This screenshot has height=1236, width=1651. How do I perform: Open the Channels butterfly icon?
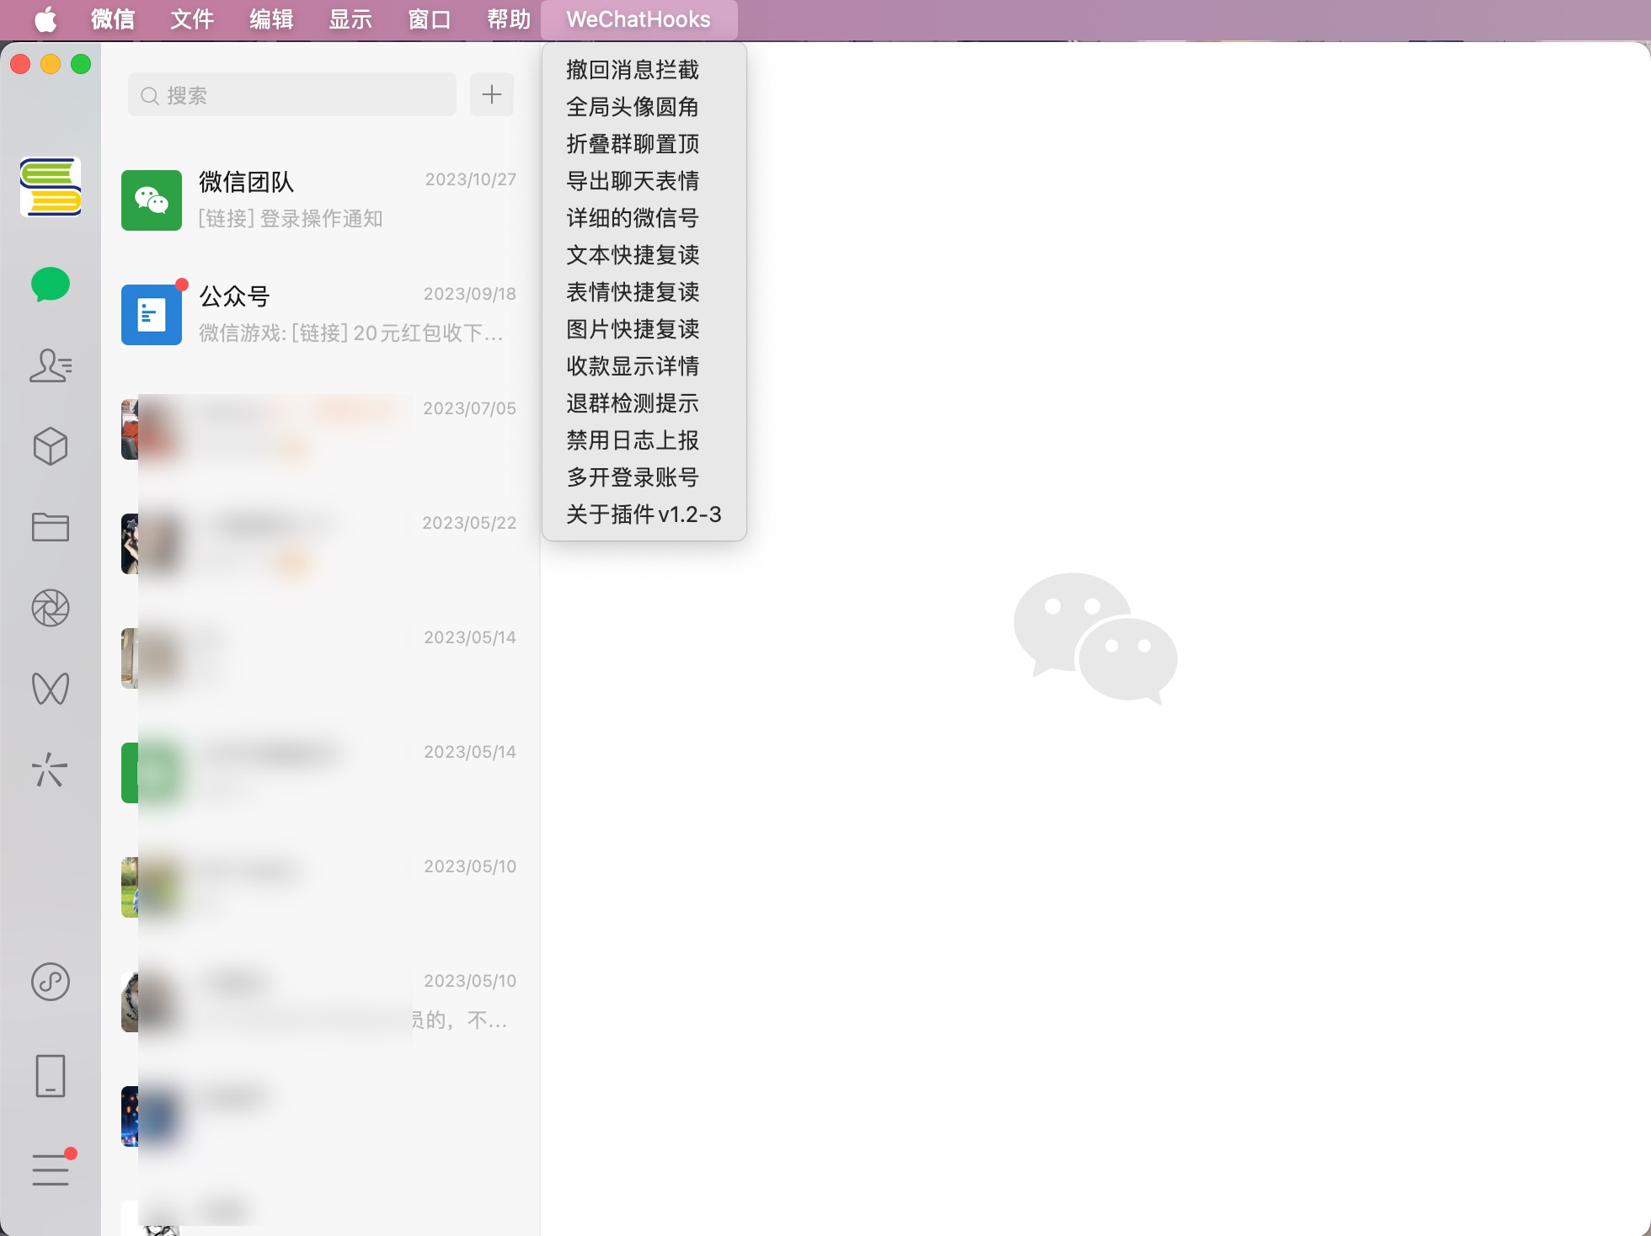coord(51,689)
